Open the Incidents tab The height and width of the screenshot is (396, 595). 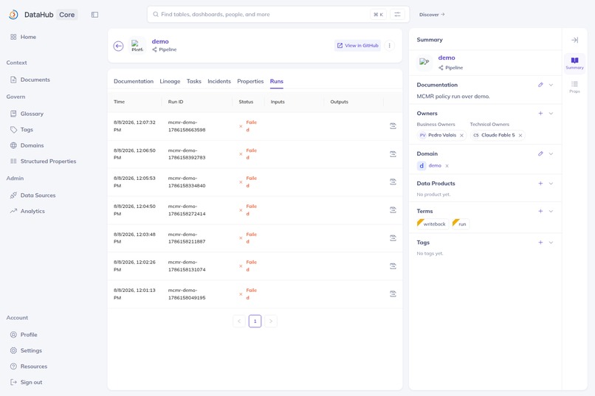click(219, 81)
